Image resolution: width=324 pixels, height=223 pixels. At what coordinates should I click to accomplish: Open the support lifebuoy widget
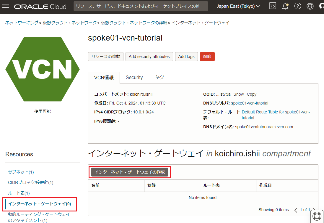(317, 216)
